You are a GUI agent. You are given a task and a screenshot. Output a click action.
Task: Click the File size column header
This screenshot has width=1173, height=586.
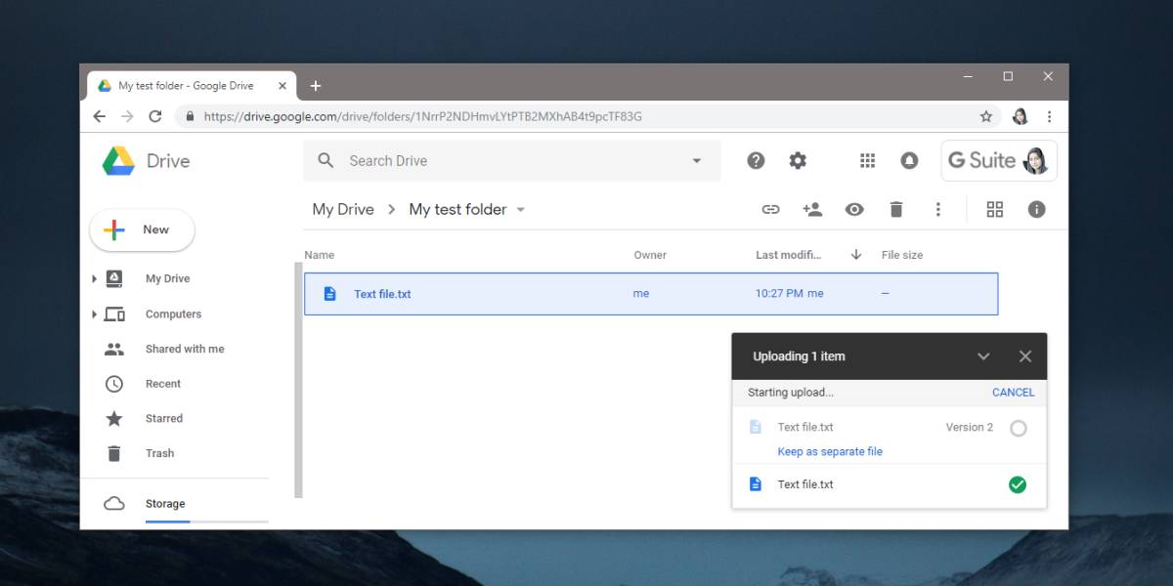(x=902, y=255)
